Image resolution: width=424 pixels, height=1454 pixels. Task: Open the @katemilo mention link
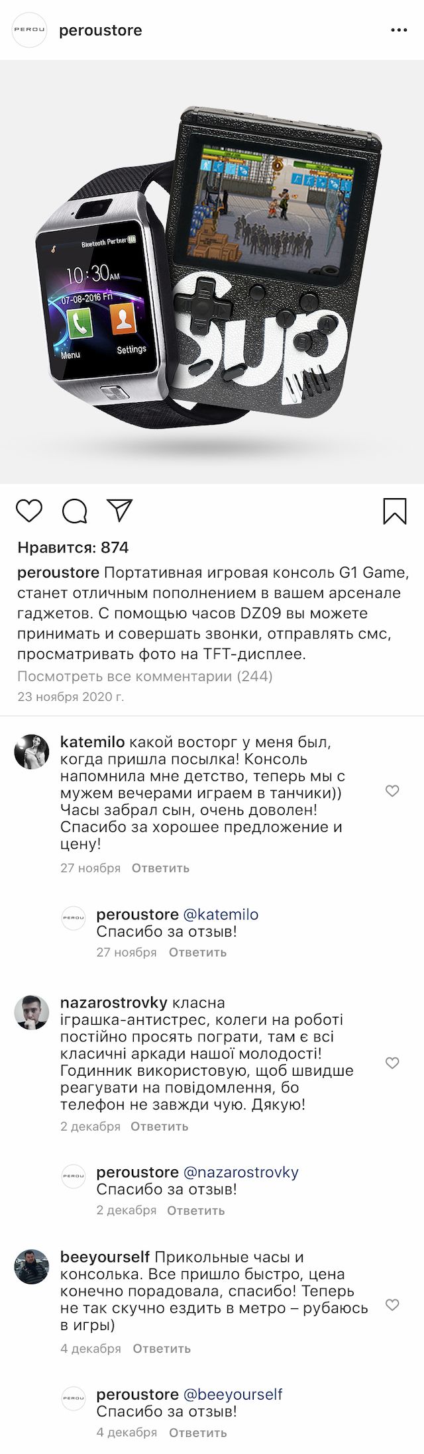point(220,915)
